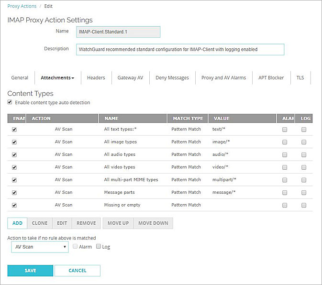Disable the All text types rule checkbox

[14, 130]
